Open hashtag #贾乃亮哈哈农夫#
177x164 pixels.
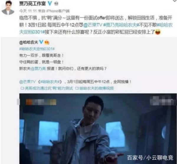point(121,25)
